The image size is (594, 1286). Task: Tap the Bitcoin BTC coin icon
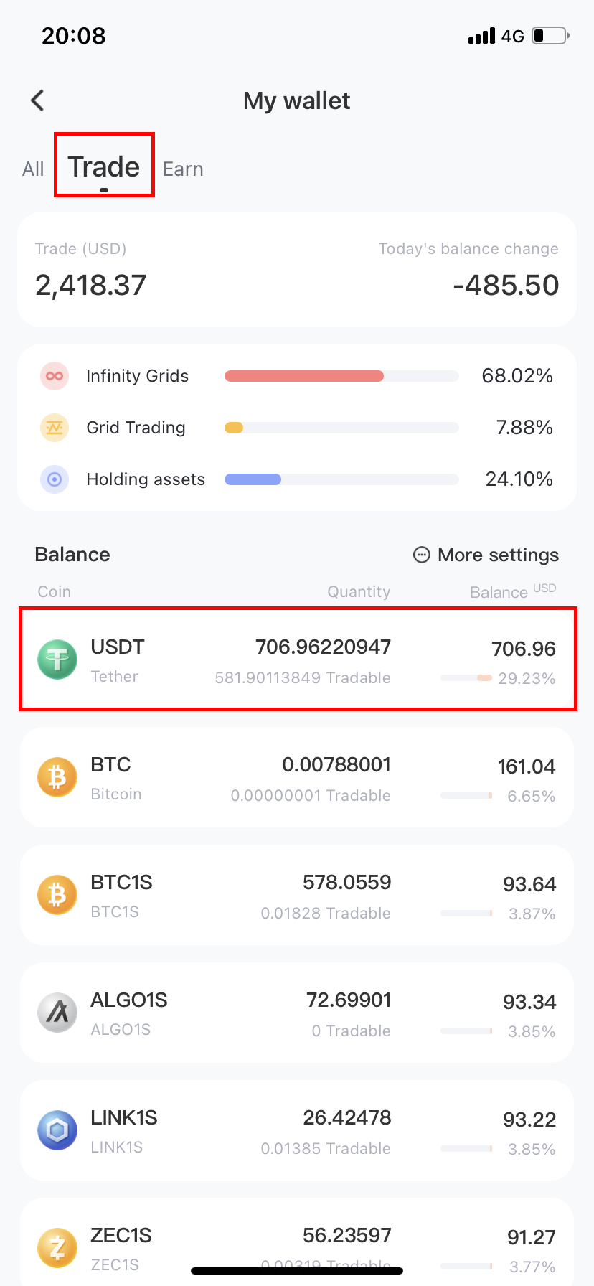click(57, 777)
